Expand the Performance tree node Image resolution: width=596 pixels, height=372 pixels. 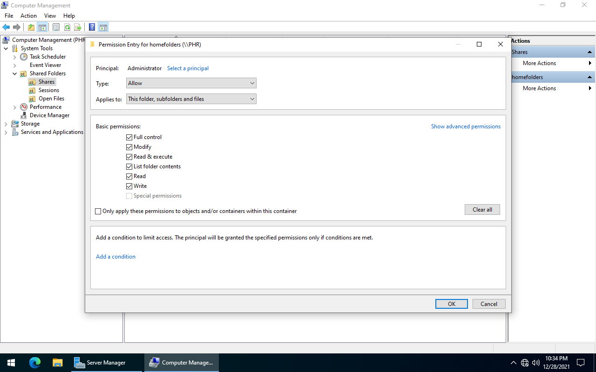point(14,106)
